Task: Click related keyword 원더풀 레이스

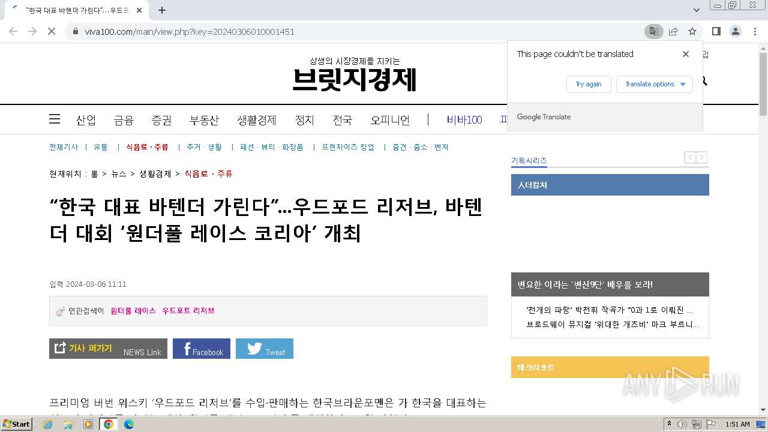Action: pyautogui.click(x=133, y=311)
